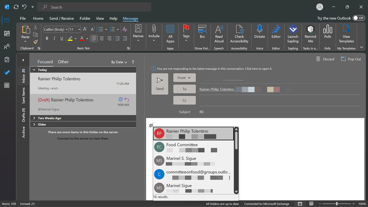The width and height of the screenshot is (368, 207).
Task: Open the Remind Me add-in
Action: [x=310, y=34]
